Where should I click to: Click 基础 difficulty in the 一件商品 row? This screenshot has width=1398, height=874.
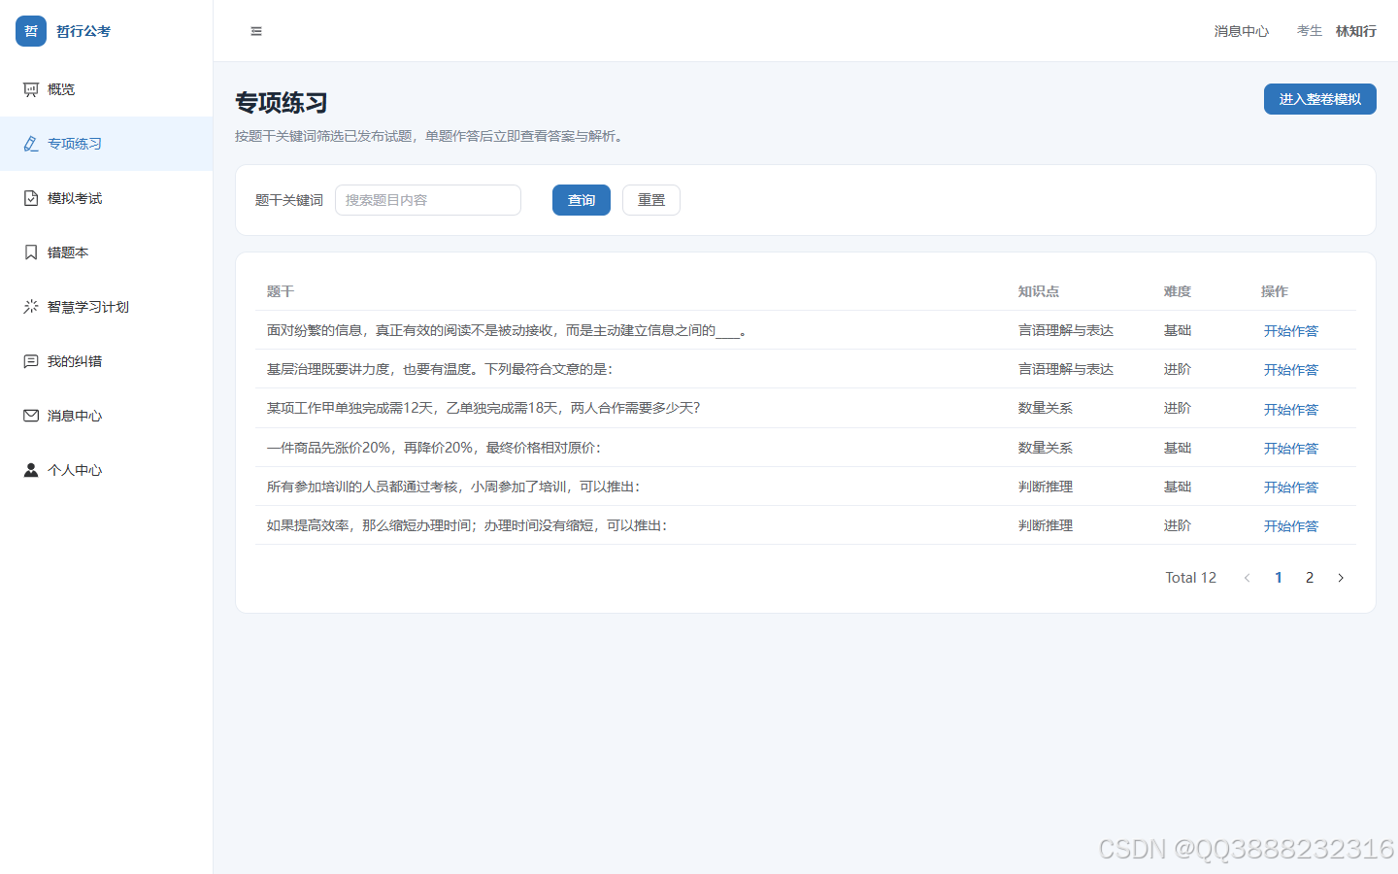coord(1178,448)
